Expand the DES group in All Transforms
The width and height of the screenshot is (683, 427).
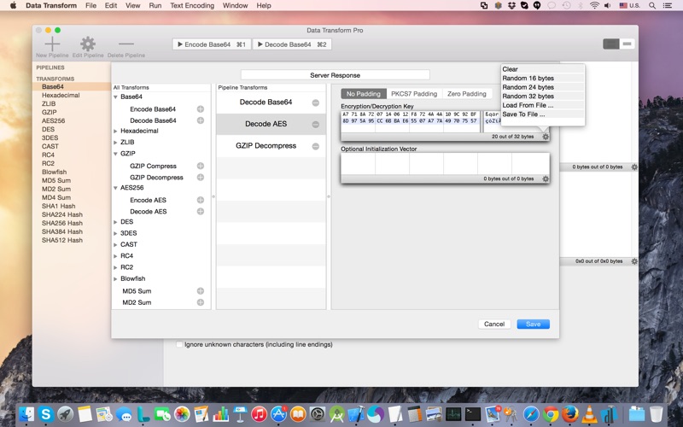(x=115, y=222)
